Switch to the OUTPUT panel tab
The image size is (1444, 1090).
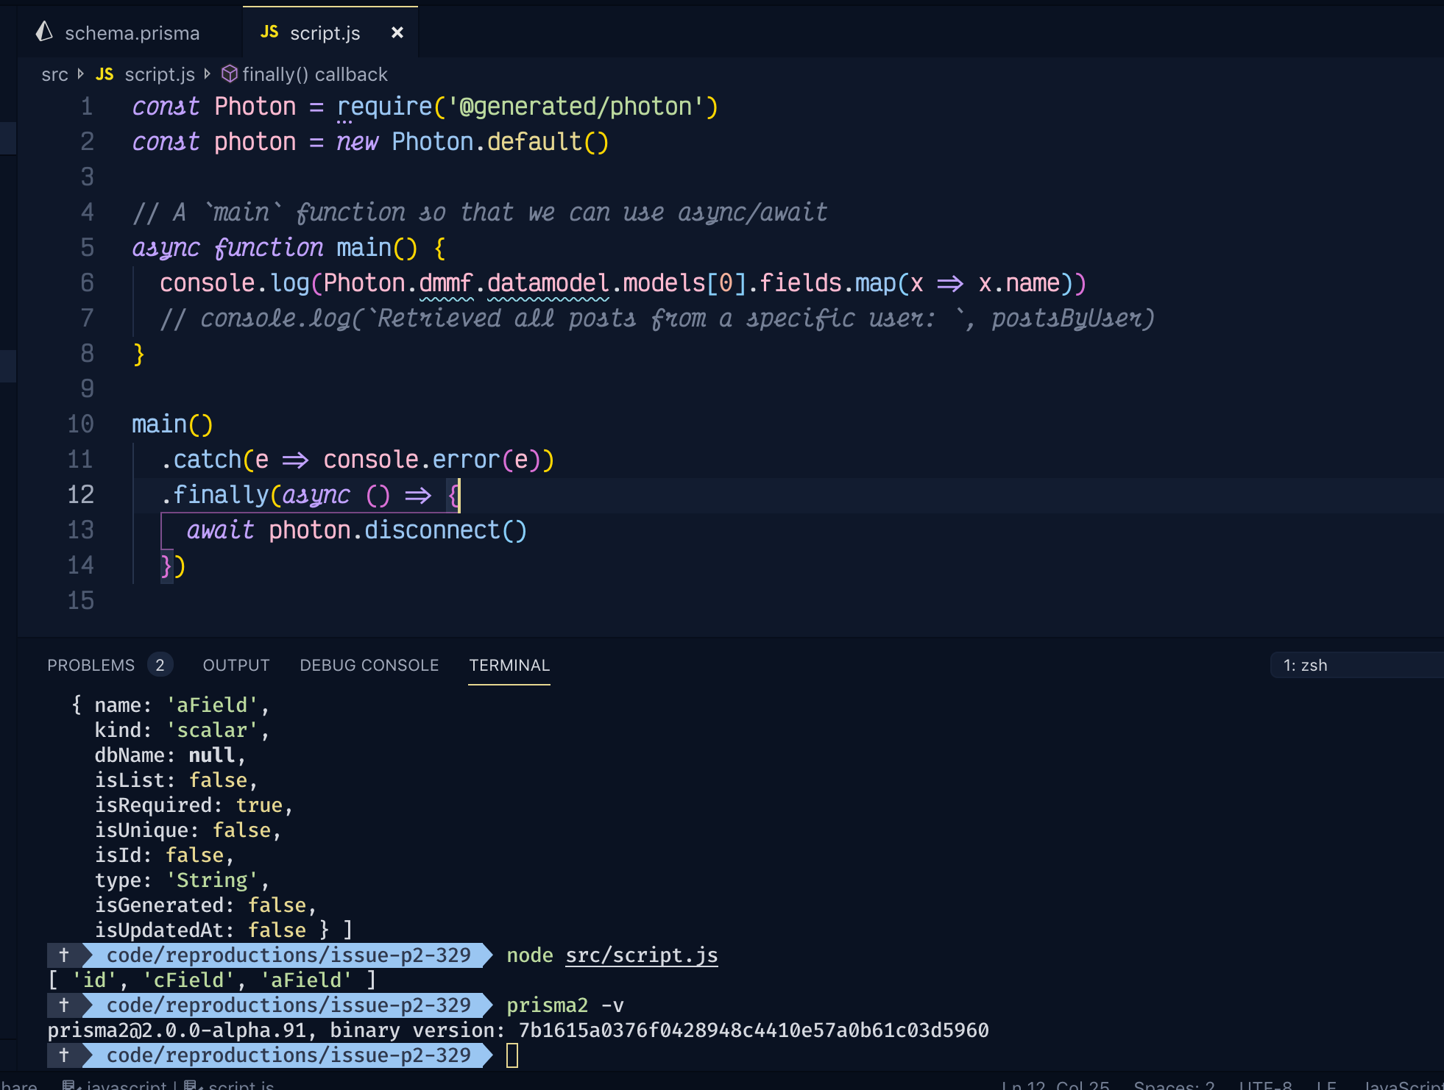pos(236,665)
